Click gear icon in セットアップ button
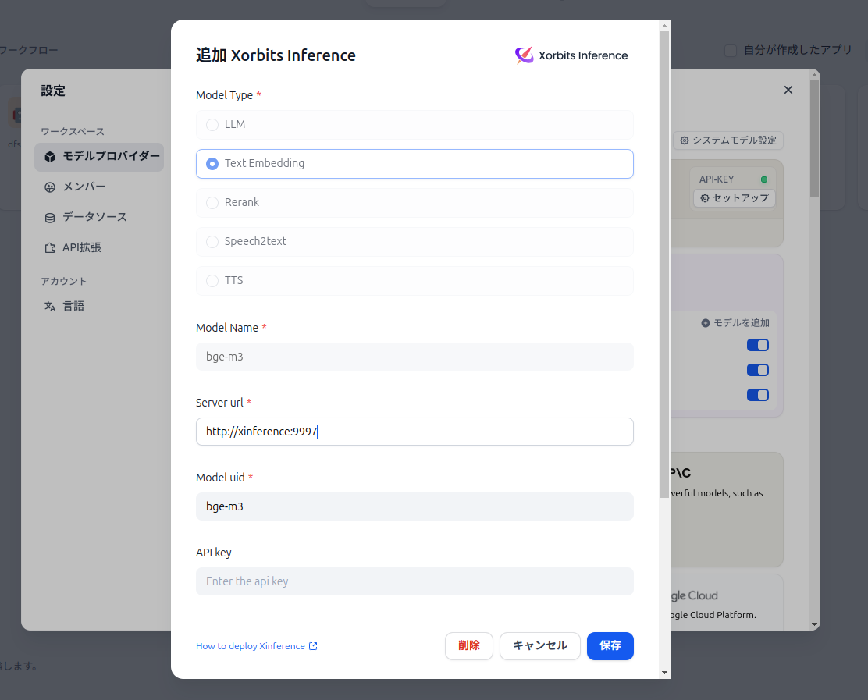 click(705, 198)
